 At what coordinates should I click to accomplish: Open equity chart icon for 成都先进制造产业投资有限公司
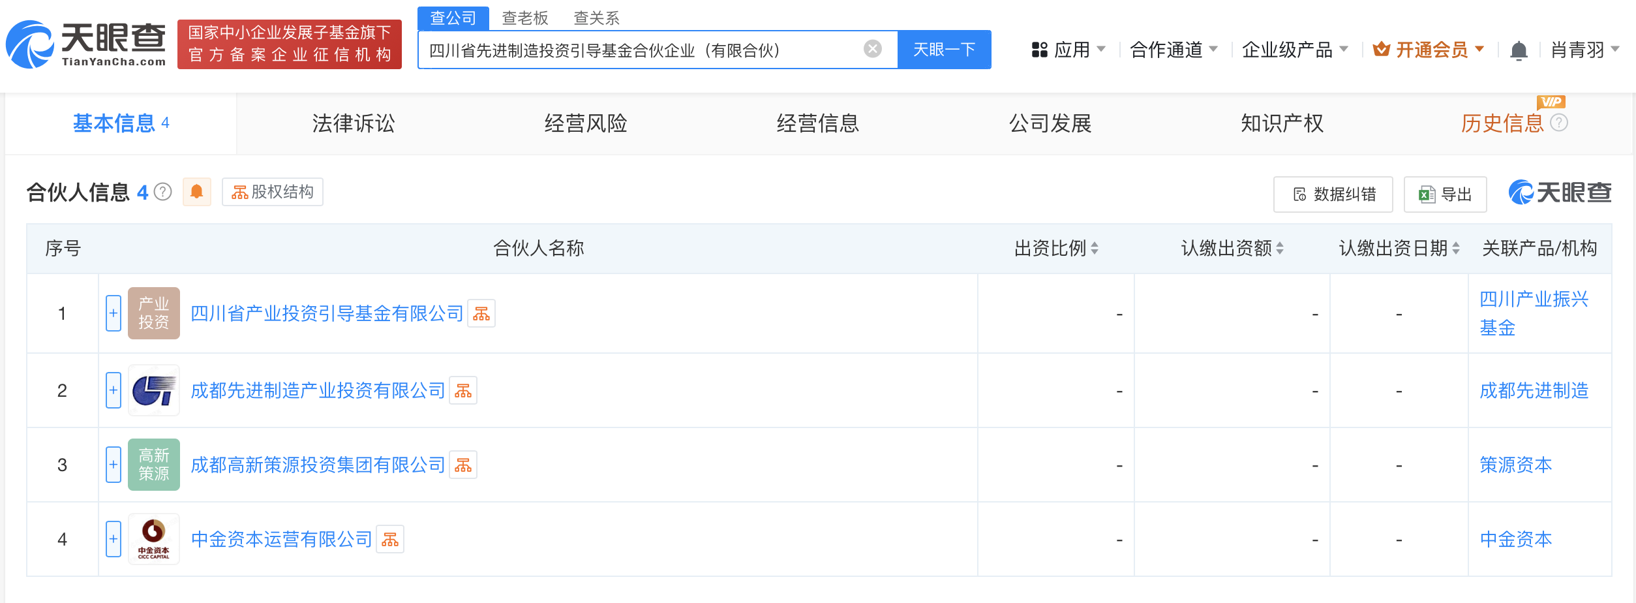point(463,391)
